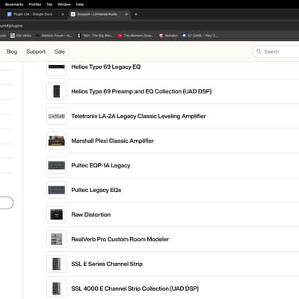Open the Tab menu in the menu bar
Viewport: 299px width, 299px height.
[x=49, y=4]
